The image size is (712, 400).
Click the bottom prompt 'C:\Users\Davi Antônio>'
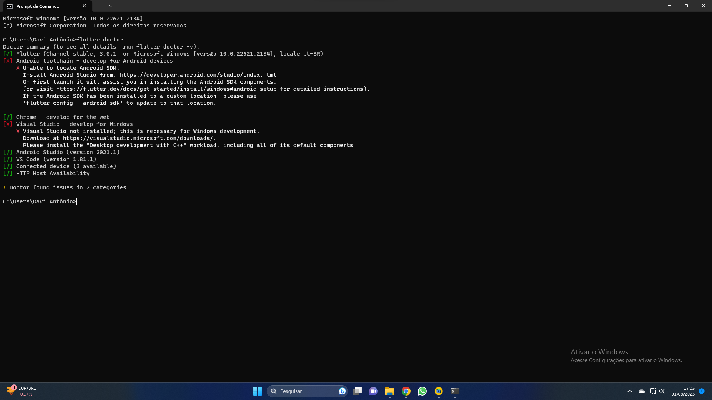[x=40, y=201]
